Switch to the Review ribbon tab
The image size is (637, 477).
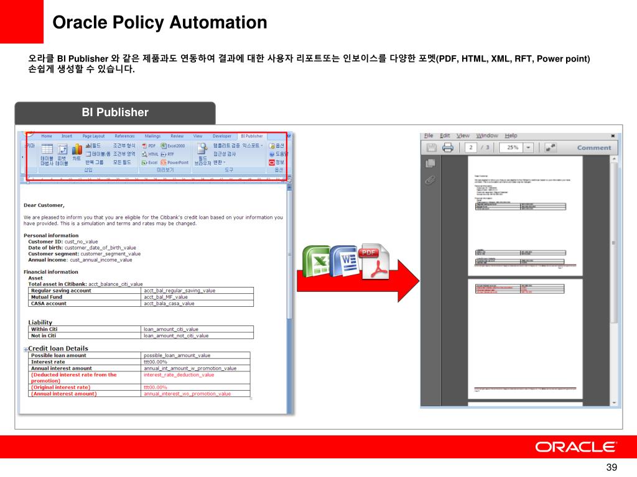click(177, 136)
